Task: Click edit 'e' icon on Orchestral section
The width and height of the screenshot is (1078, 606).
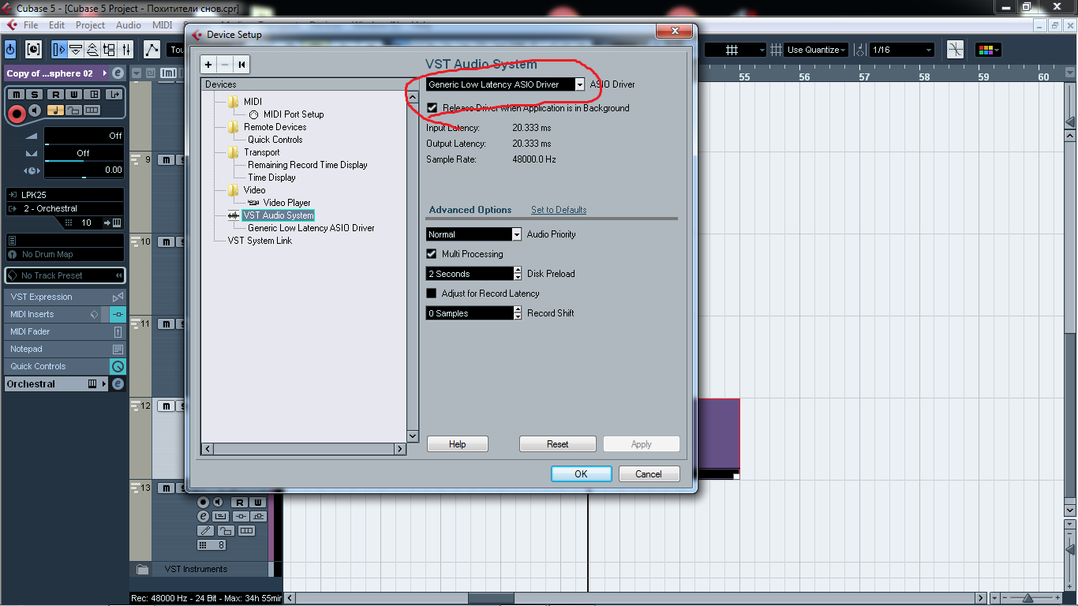Action: point(118,384)
